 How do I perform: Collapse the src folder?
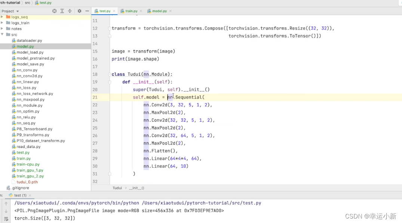pos(2,34)
